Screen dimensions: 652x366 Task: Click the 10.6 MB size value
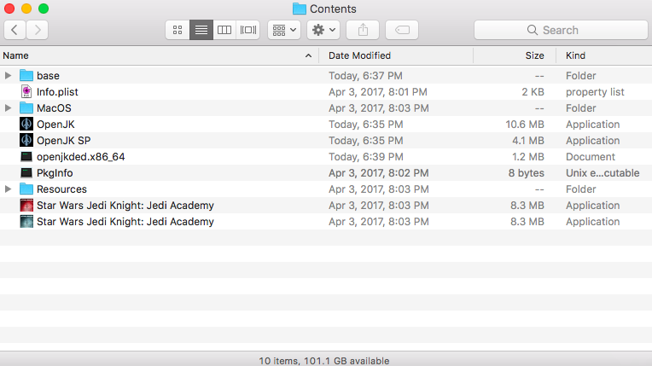525,125
